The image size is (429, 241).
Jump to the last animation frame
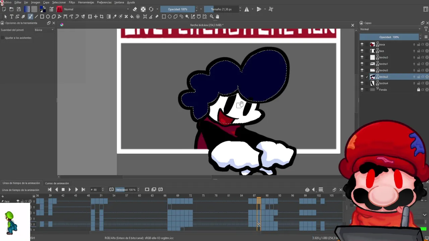pos(83,190)
